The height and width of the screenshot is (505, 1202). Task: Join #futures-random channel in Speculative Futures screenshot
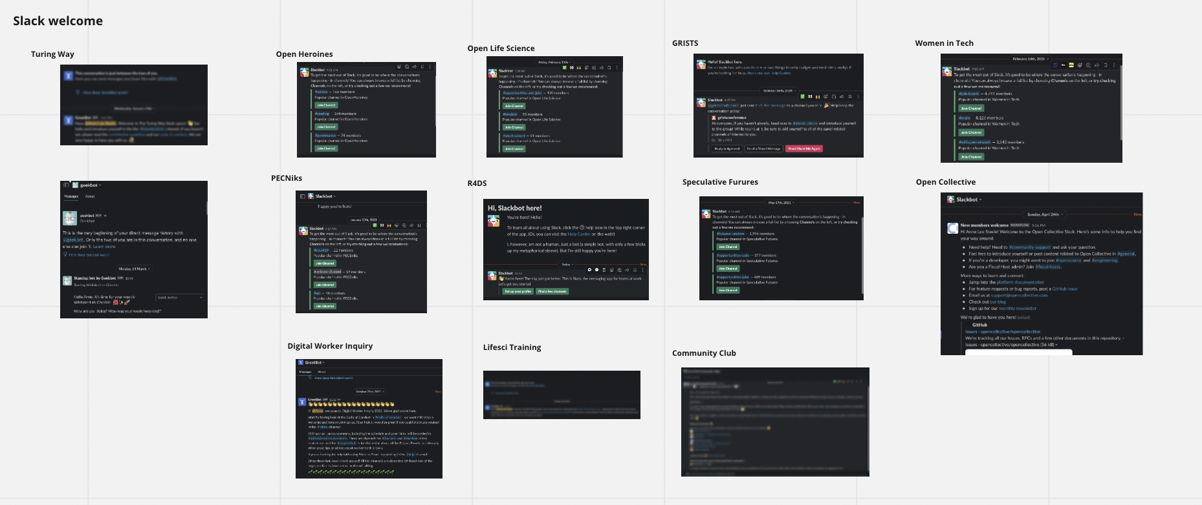[728, 247]
